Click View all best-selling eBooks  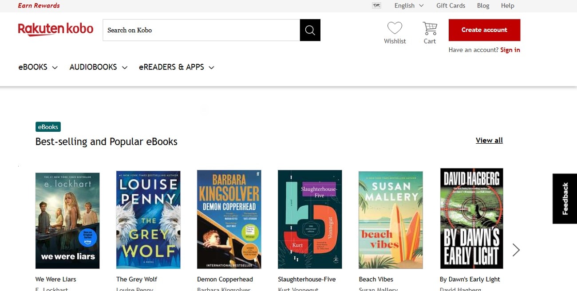click(x=489, y=140)
